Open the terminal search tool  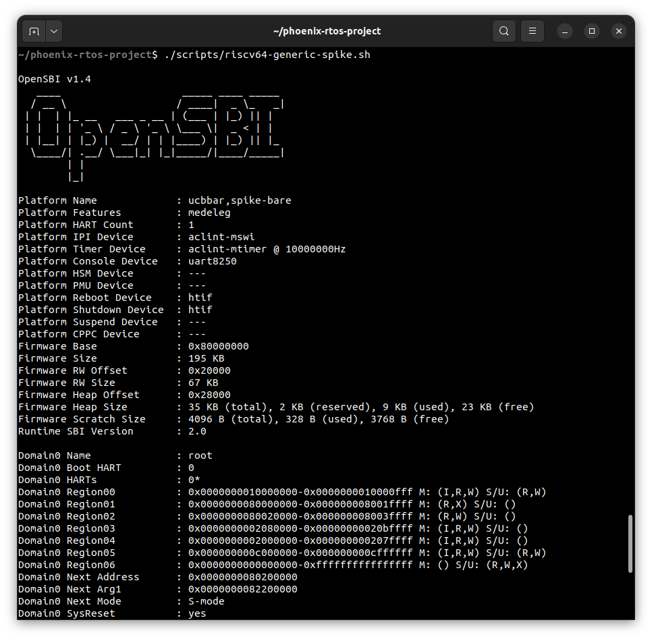pos(504,31)
